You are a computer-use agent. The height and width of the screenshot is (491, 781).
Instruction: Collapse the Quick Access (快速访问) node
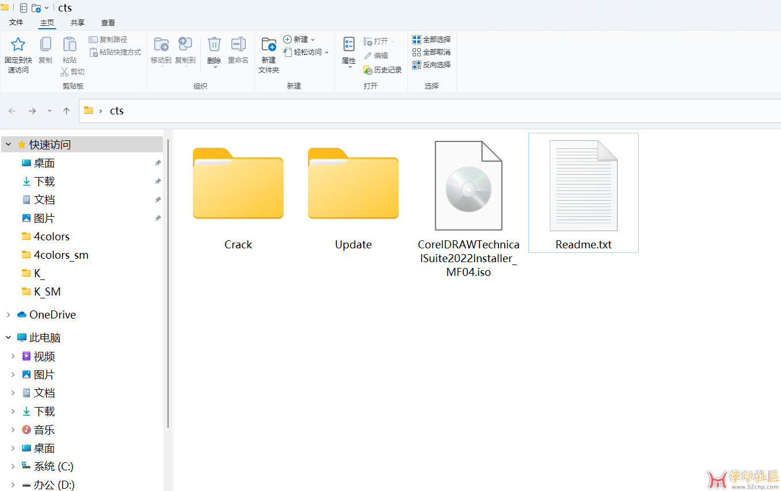coord(8,144)
